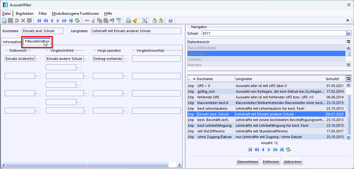
Task: Open the Datei menu
Action: pos(7,14)
